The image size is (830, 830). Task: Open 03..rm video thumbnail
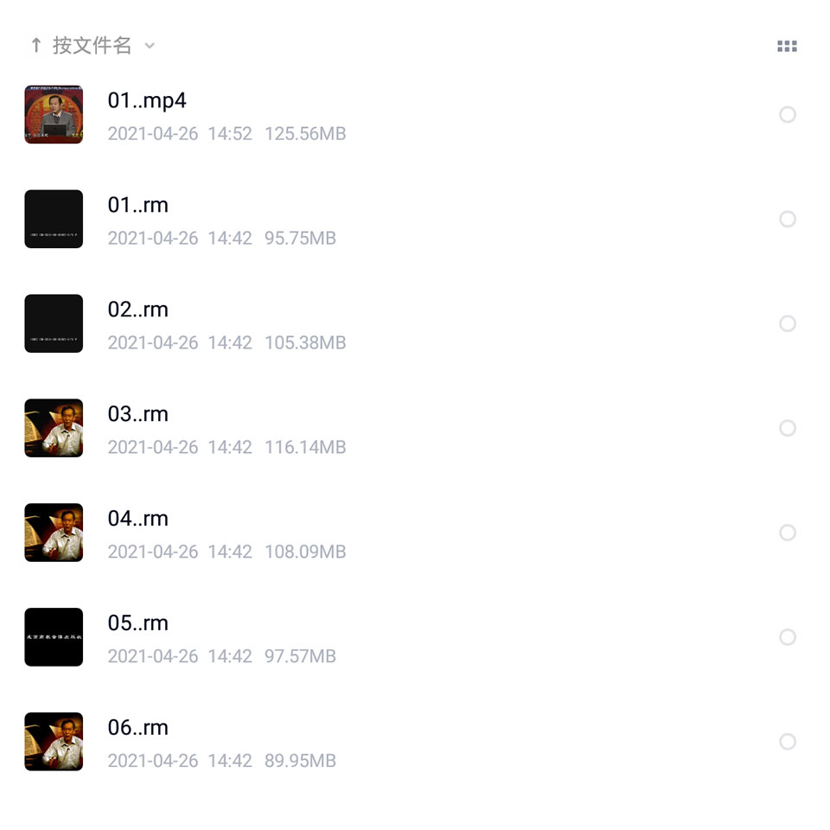(54, 428)
